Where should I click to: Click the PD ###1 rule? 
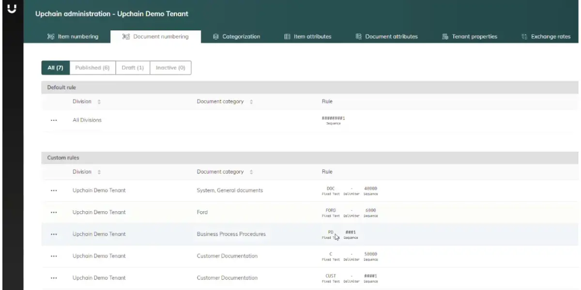(x=340, y=234)
